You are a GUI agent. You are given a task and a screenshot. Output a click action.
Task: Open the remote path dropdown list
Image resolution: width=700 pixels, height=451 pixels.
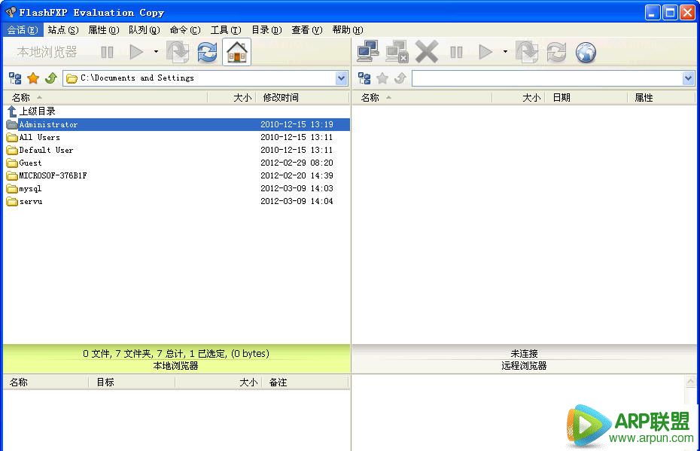point(688,78)
